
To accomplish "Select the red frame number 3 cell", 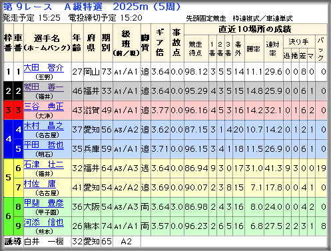I will click(9, 111).
